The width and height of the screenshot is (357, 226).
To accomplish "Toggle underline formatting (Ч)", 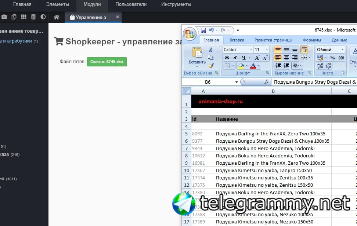I will click(x=244, y=58).
